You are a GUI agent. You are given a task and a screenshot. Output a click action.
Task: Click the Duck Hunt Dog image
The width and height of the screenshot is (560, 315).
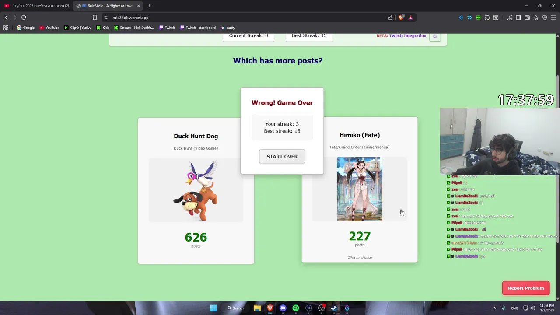click(196, 191)
